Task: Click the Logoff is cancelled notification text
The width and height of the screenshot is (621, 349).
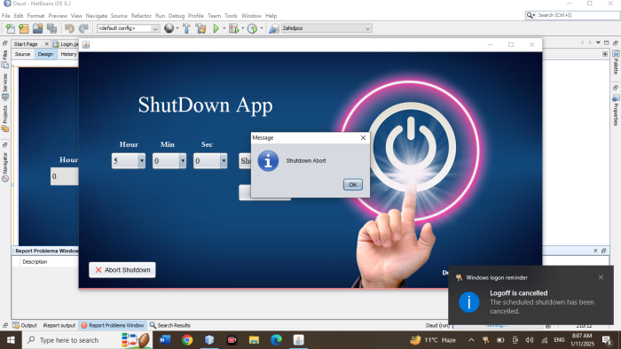Action: coord(518,293)
